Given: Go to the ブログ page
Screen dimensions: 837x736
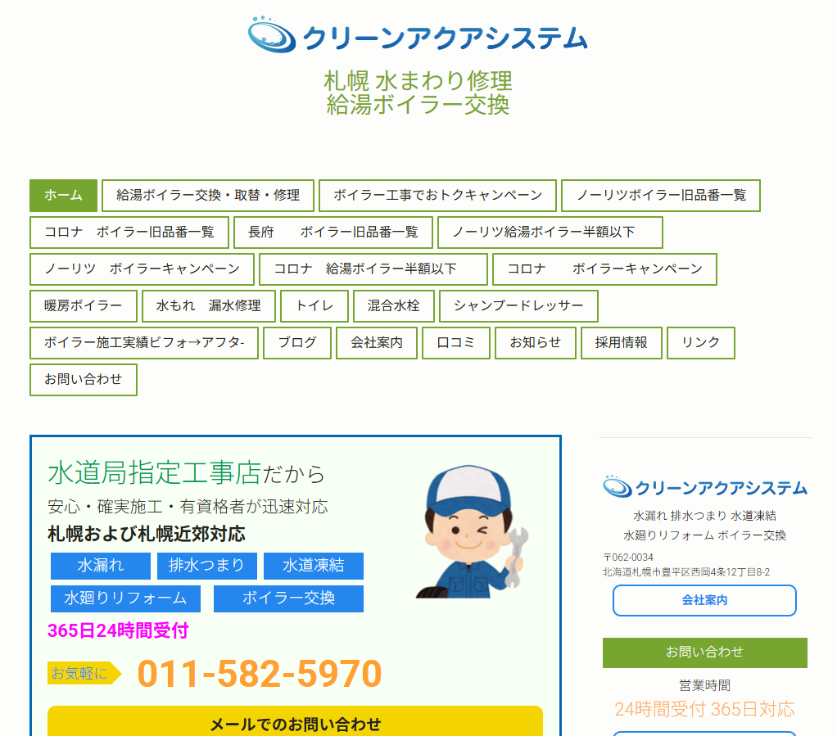Looking at the screenshot, I should [x=297, y=343].
